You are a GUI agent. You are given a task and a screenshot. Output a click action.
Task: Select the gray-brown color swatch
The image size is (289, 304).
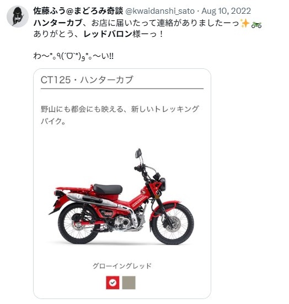coord(129,283)
